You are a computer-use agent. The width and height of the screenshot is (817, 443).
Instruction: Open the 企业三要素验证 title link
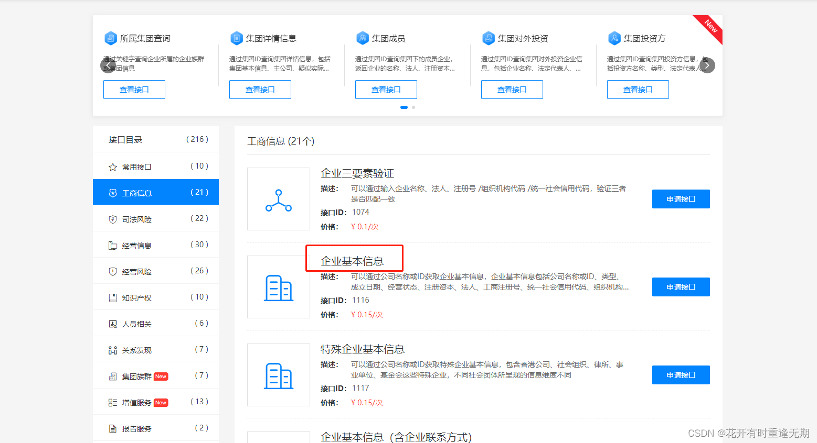click(357, 173)
